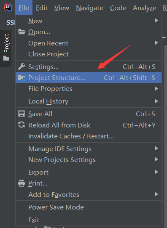Viewport: 167px width, 228px height.
Task: Expand the New submenu arrow
Action: pos(156,20)
